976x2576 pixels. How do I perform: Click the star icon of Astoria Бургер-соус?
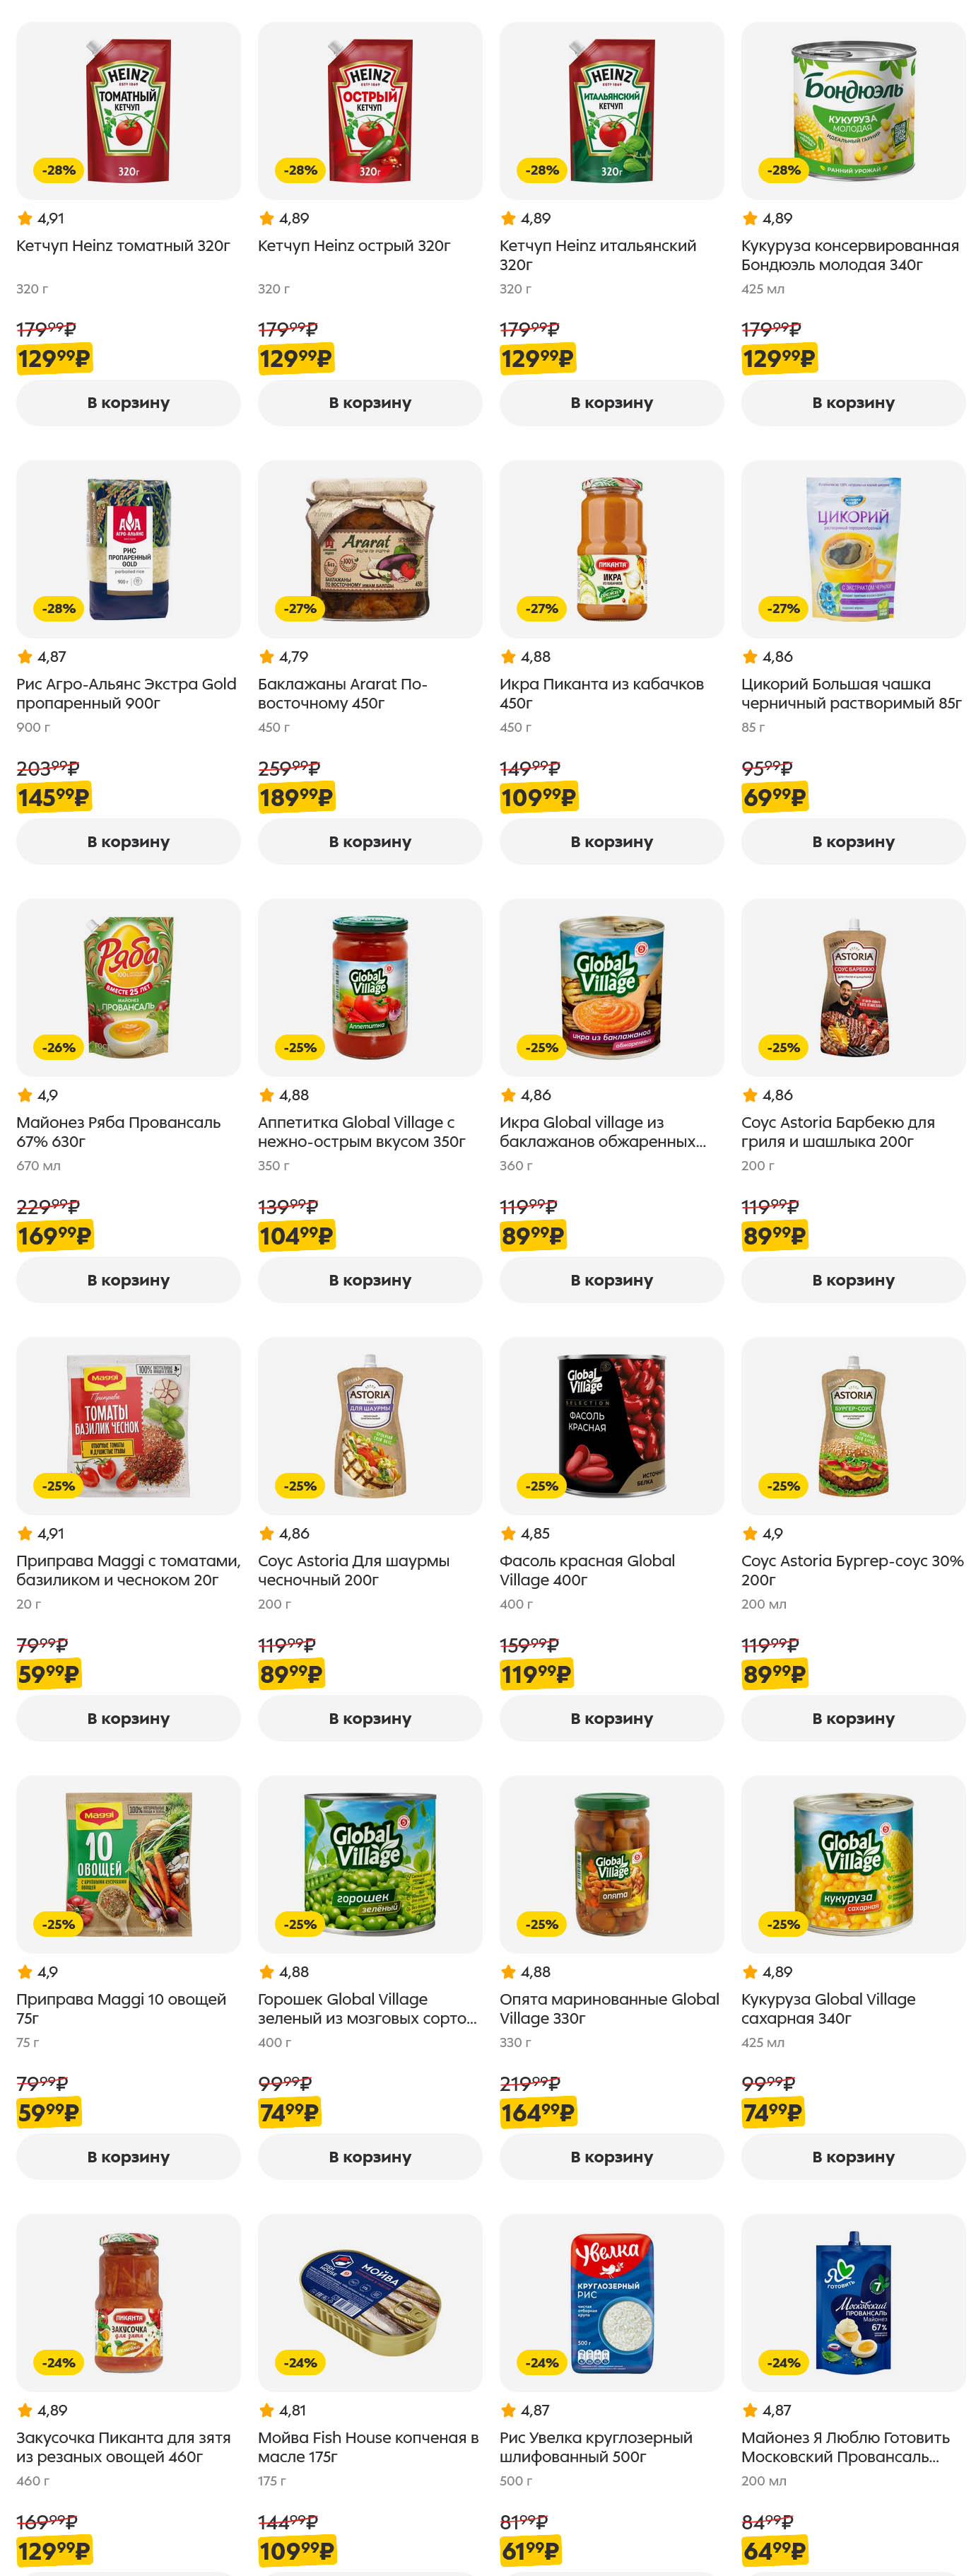[751, 1533]
